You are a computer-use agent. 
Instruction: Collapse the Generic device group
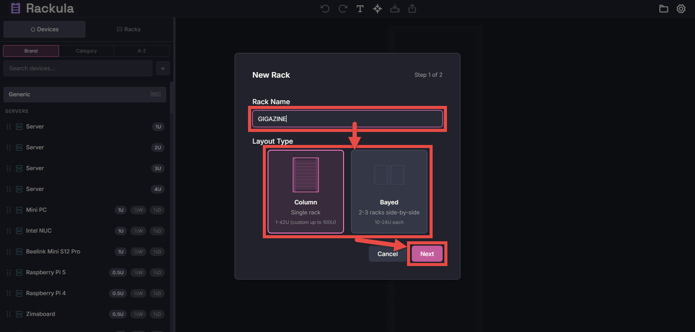(85, 94)
